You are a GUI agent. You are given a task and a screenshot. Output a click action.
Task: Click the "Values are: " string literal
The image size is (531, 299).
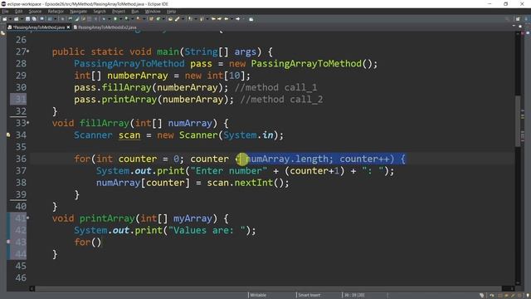[x=207, y=231]
